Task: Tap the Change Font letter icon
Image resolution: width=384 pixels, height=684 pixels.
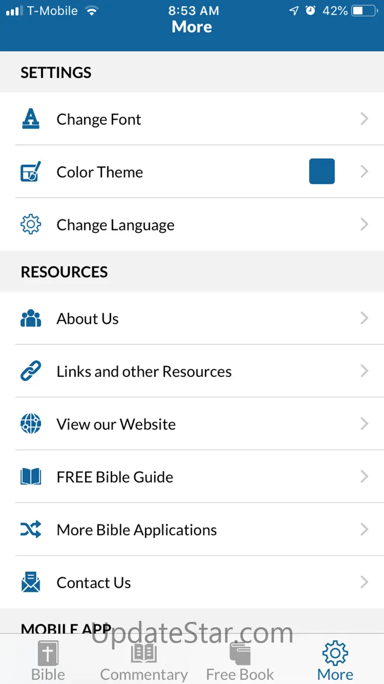Action: click(31, 119)
